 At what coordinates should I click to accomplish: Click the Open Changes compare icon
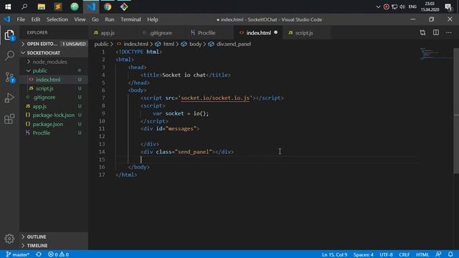pos(422,32)
